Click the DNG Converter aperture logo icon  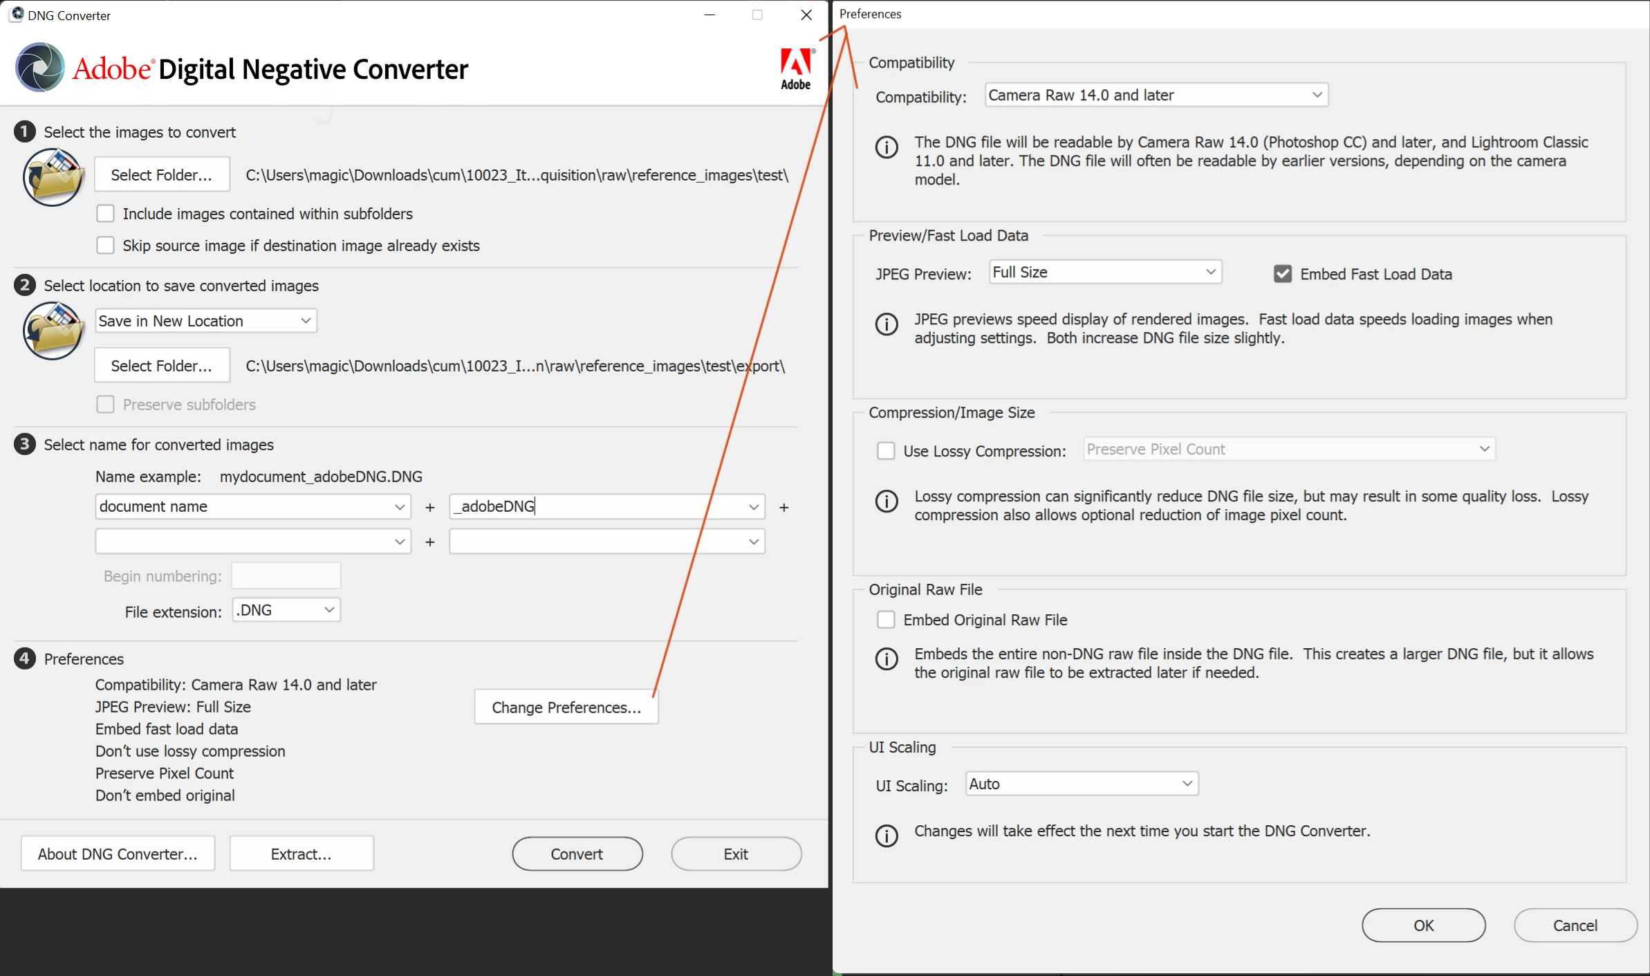click(x=40, y=68)
